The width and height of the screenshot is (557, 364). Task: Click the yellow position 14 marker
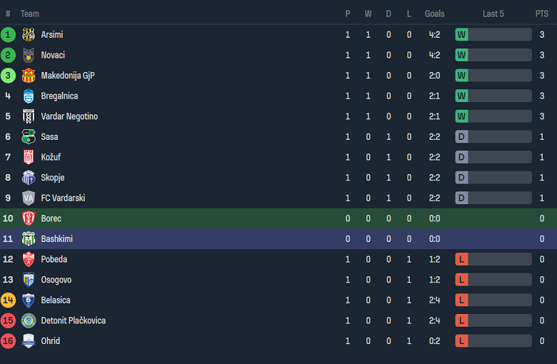point(8,300)
